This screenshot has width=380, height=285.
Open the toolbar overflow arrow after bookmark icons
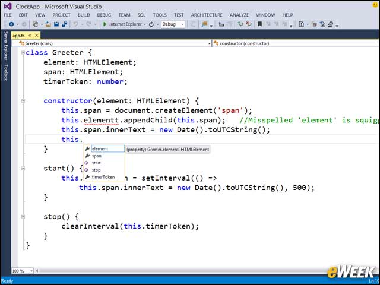291,26
